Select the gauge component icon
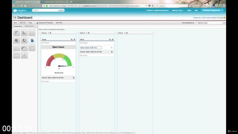The width and height of the screenshot is (238, 134). (24, 48)
